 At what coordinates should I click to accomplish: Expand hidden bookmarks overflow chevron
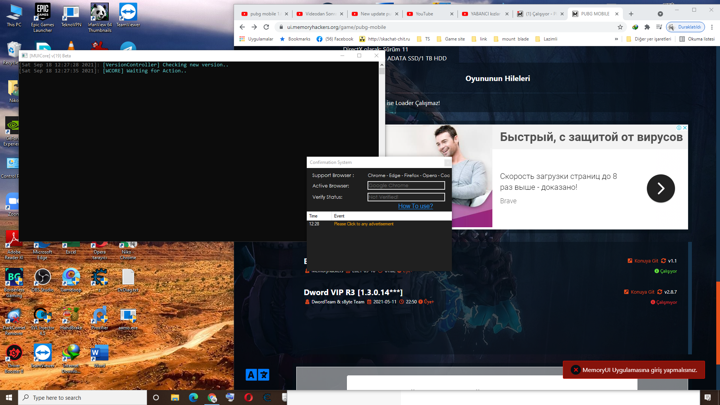(x=616, y=39)
